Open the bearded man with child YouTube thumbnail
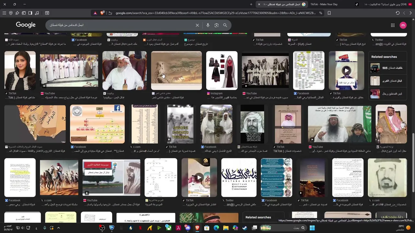Image resolution: width=415 pixels, height=233 pixels. point(339,124)
